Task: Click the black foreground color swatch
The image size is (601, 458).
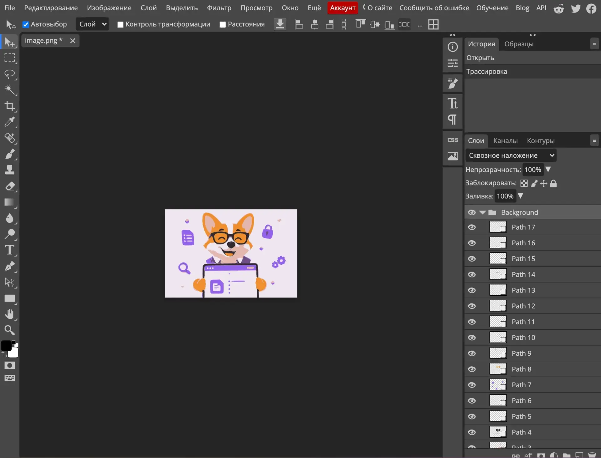Action: [x=6, y=346]
